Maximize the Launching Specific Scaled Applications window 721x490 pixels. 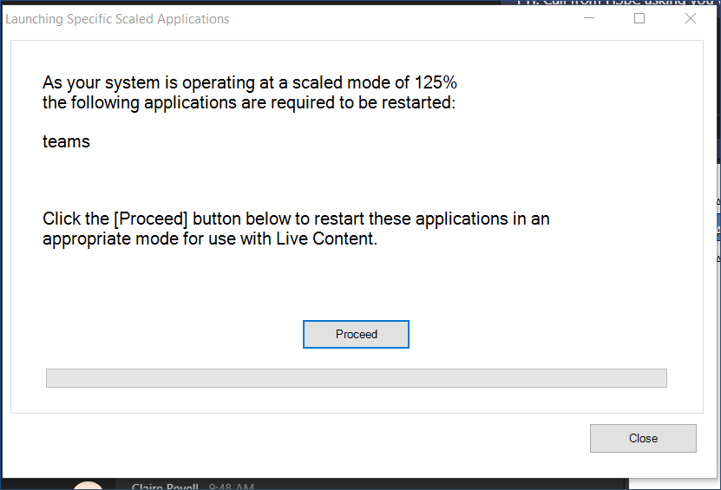639,18
